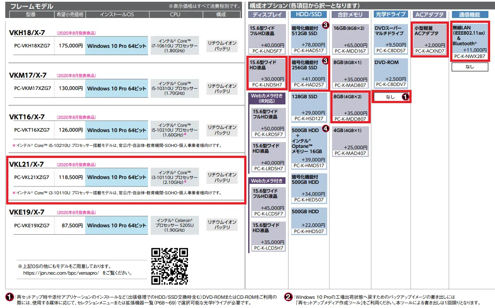Image resolution: width=495 pixels, height=308 pixels.
Task: Click the pink asterisk beside i3-10110U 2.10GHz
Action: point(185,182)
